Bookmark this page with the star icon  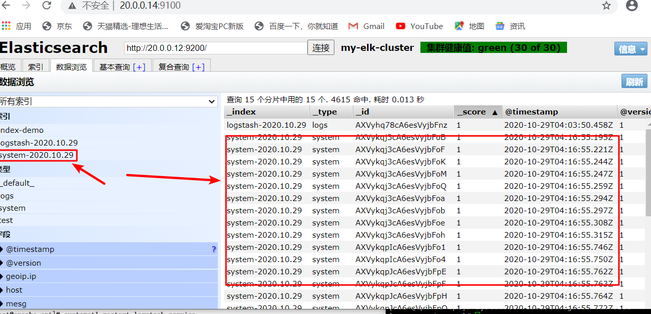(606, 6)
